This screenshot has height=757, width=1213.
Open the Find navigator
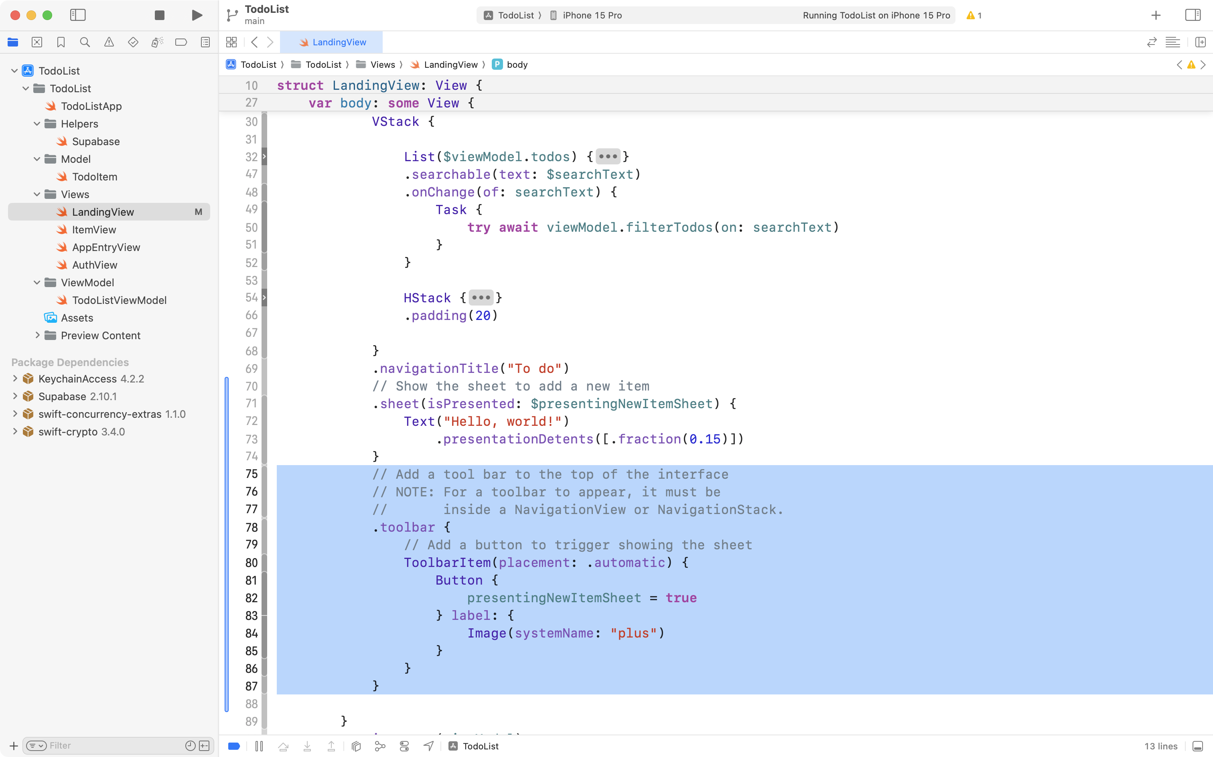click(85, 42)
